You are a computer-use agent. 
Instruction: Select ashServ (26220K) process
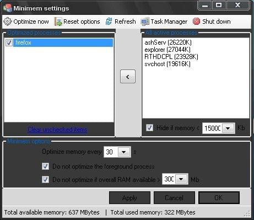[168, 42]
